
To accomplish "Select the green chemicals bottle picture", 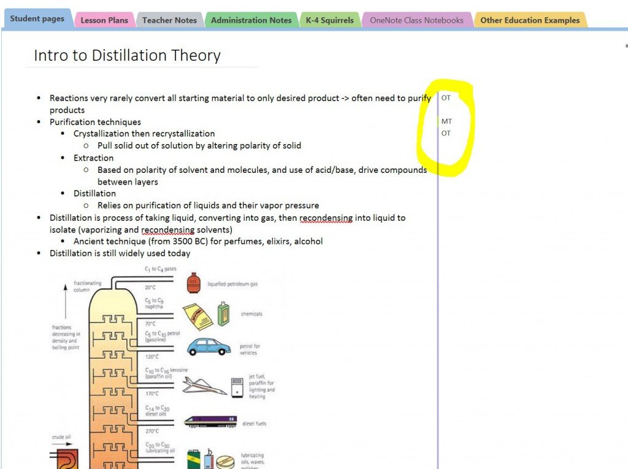I will [x=223, y=313].
